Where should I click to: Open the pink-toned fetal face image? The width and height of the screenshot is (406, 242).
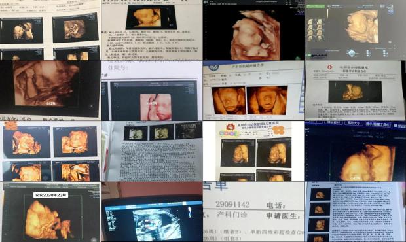(x=156, y=107)
